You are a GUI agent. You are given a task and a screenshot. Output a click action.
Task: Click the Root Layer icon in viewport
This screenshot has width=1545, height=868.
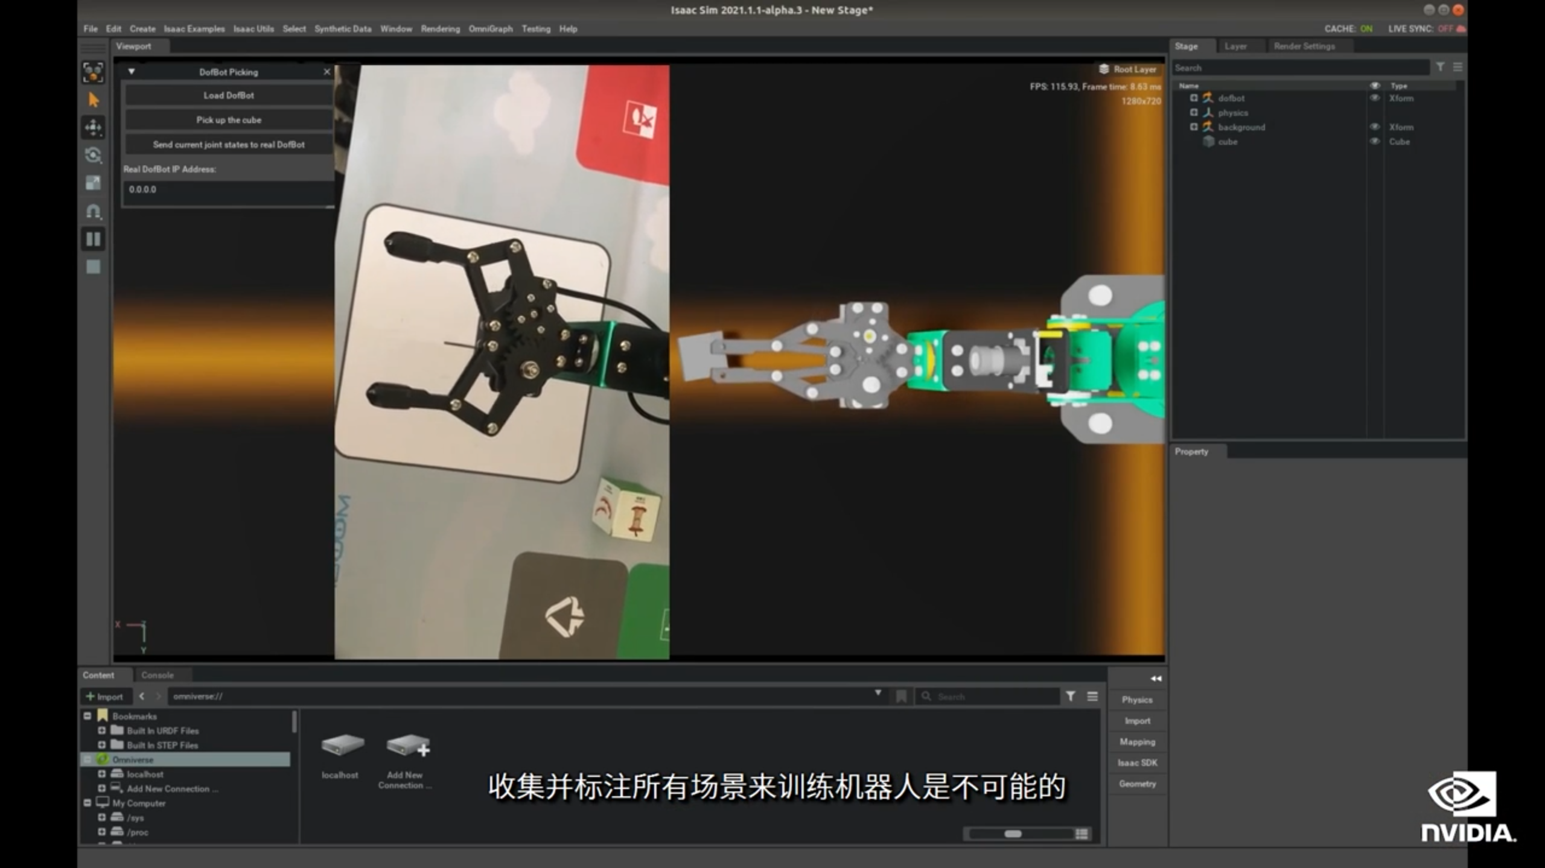tap(1104, 69)
